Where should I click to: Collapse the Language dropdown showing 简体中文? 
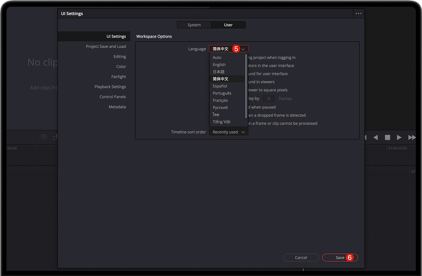pyautogui.click(x=229, y=49)
